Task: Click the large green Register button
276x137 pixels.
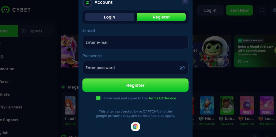Action: coord(135,85)
